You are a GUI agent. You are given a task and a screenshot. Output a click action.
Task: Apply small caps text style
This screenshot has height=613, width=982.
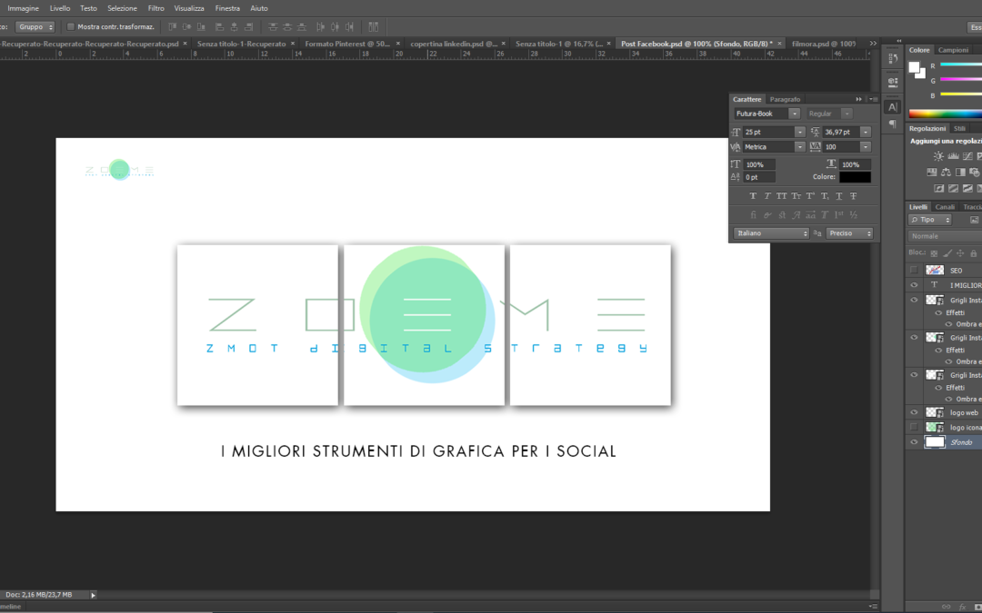796,196
